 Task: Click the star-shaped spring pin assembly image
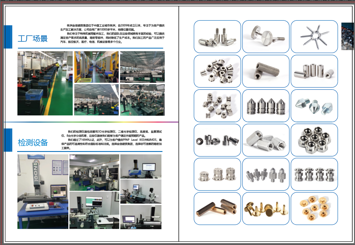point(314,36)
